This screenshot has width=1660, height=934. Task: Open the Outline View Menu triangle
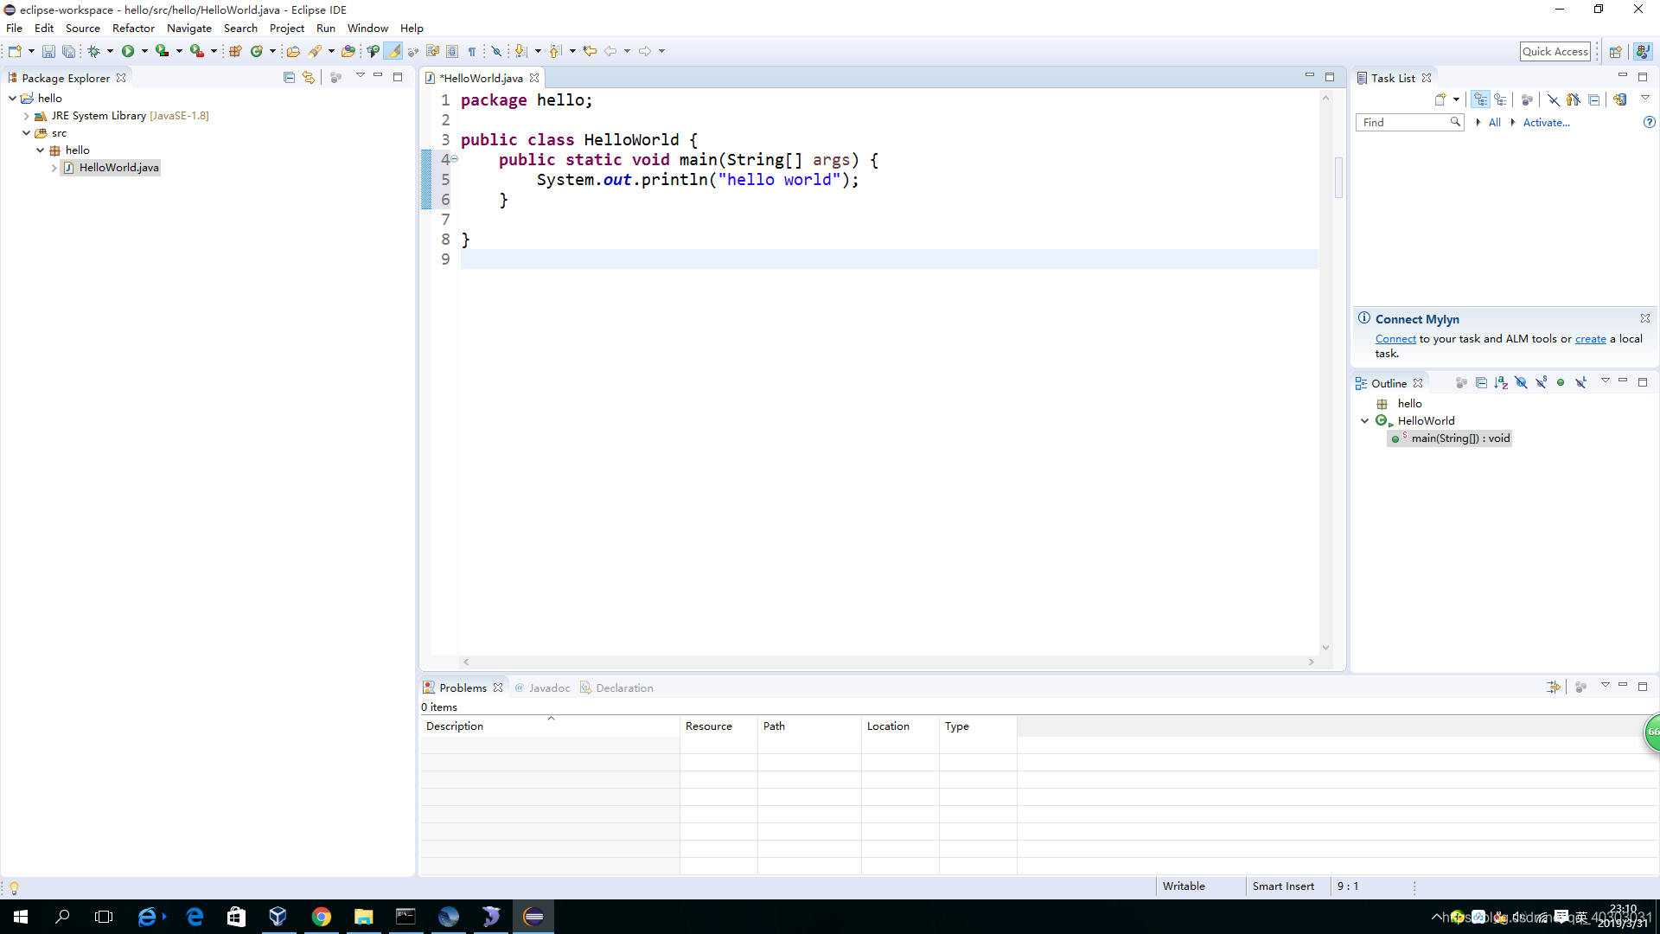tap(1605, 382)
